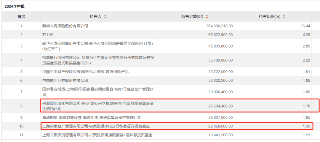Click the 排名 column header
This screenshot has width=320, height=142.
(21, 17)
